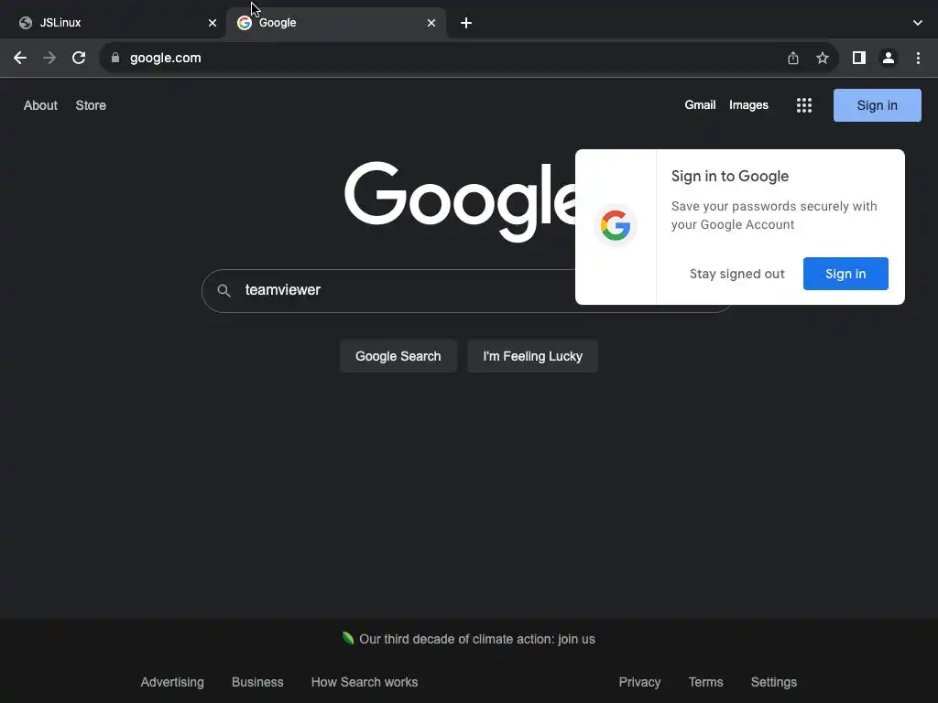Open the Google apps grid
The image size is (938, 703).
point(804,105)
